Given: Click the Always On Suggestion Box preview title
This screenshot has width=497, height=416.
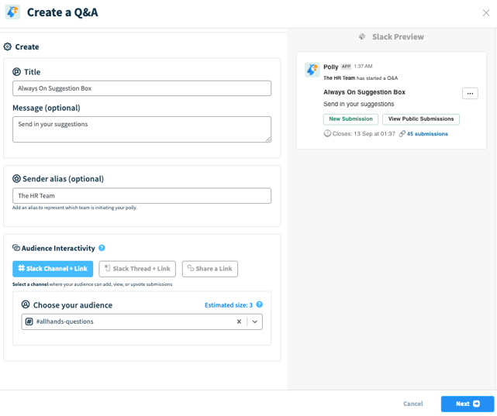Looking at the screenshot, I should (x=364, y=92).
